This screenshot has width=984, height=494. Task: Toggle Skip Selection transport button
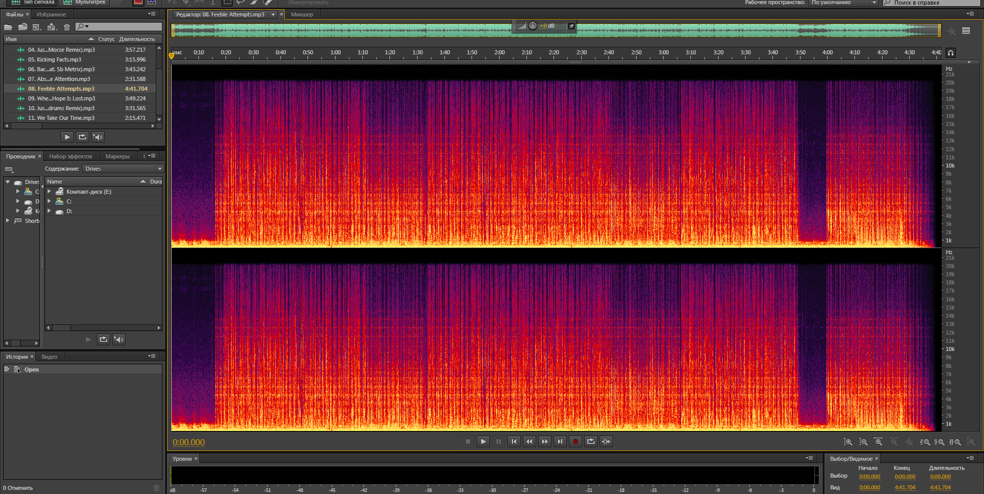[x=606, y=441]
